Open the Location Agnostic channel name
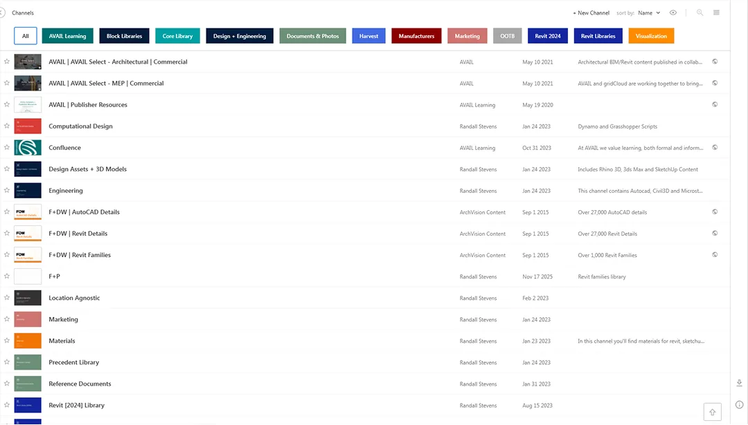748x425 pixels. pos(74,298)
